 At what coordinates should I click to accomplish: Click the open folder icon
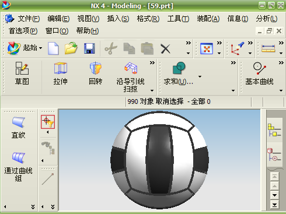(71, 48)
